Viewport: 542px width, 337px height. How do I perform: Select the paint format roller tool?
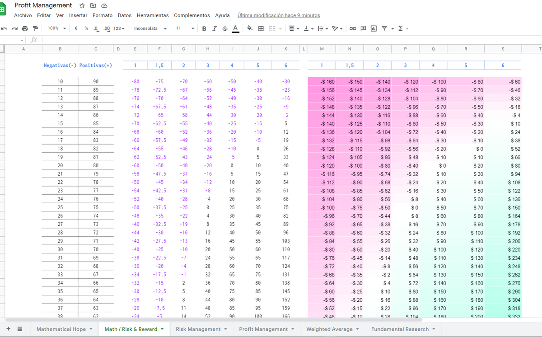coord(35,28)
